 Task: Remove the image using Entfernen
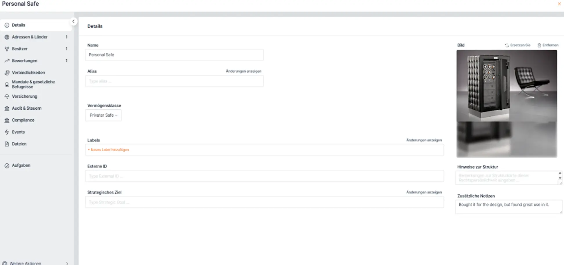(548, 45)
